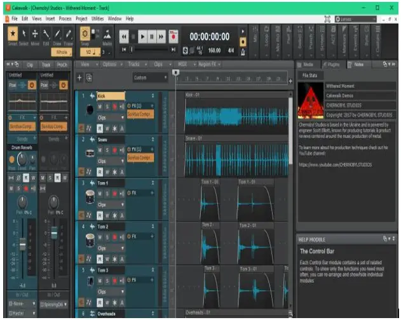401x320 pixels.
Task: Start playback with the Play button
Action: click(143, 37)
